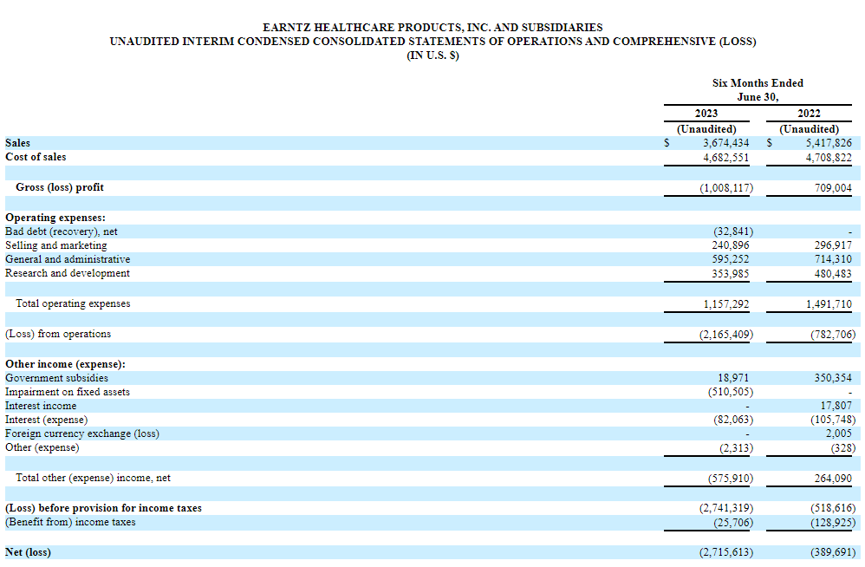Click the 'Interest income' label
Screen dimensions: 865x567
(x=41, y=406)
